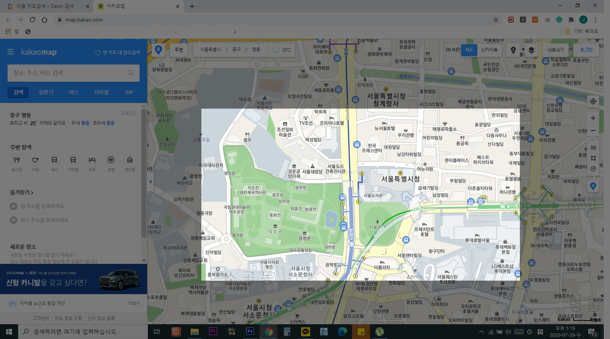The image size is (610, 339).
Task: Open new Chrome tab with plus
Action: [192, 6]
